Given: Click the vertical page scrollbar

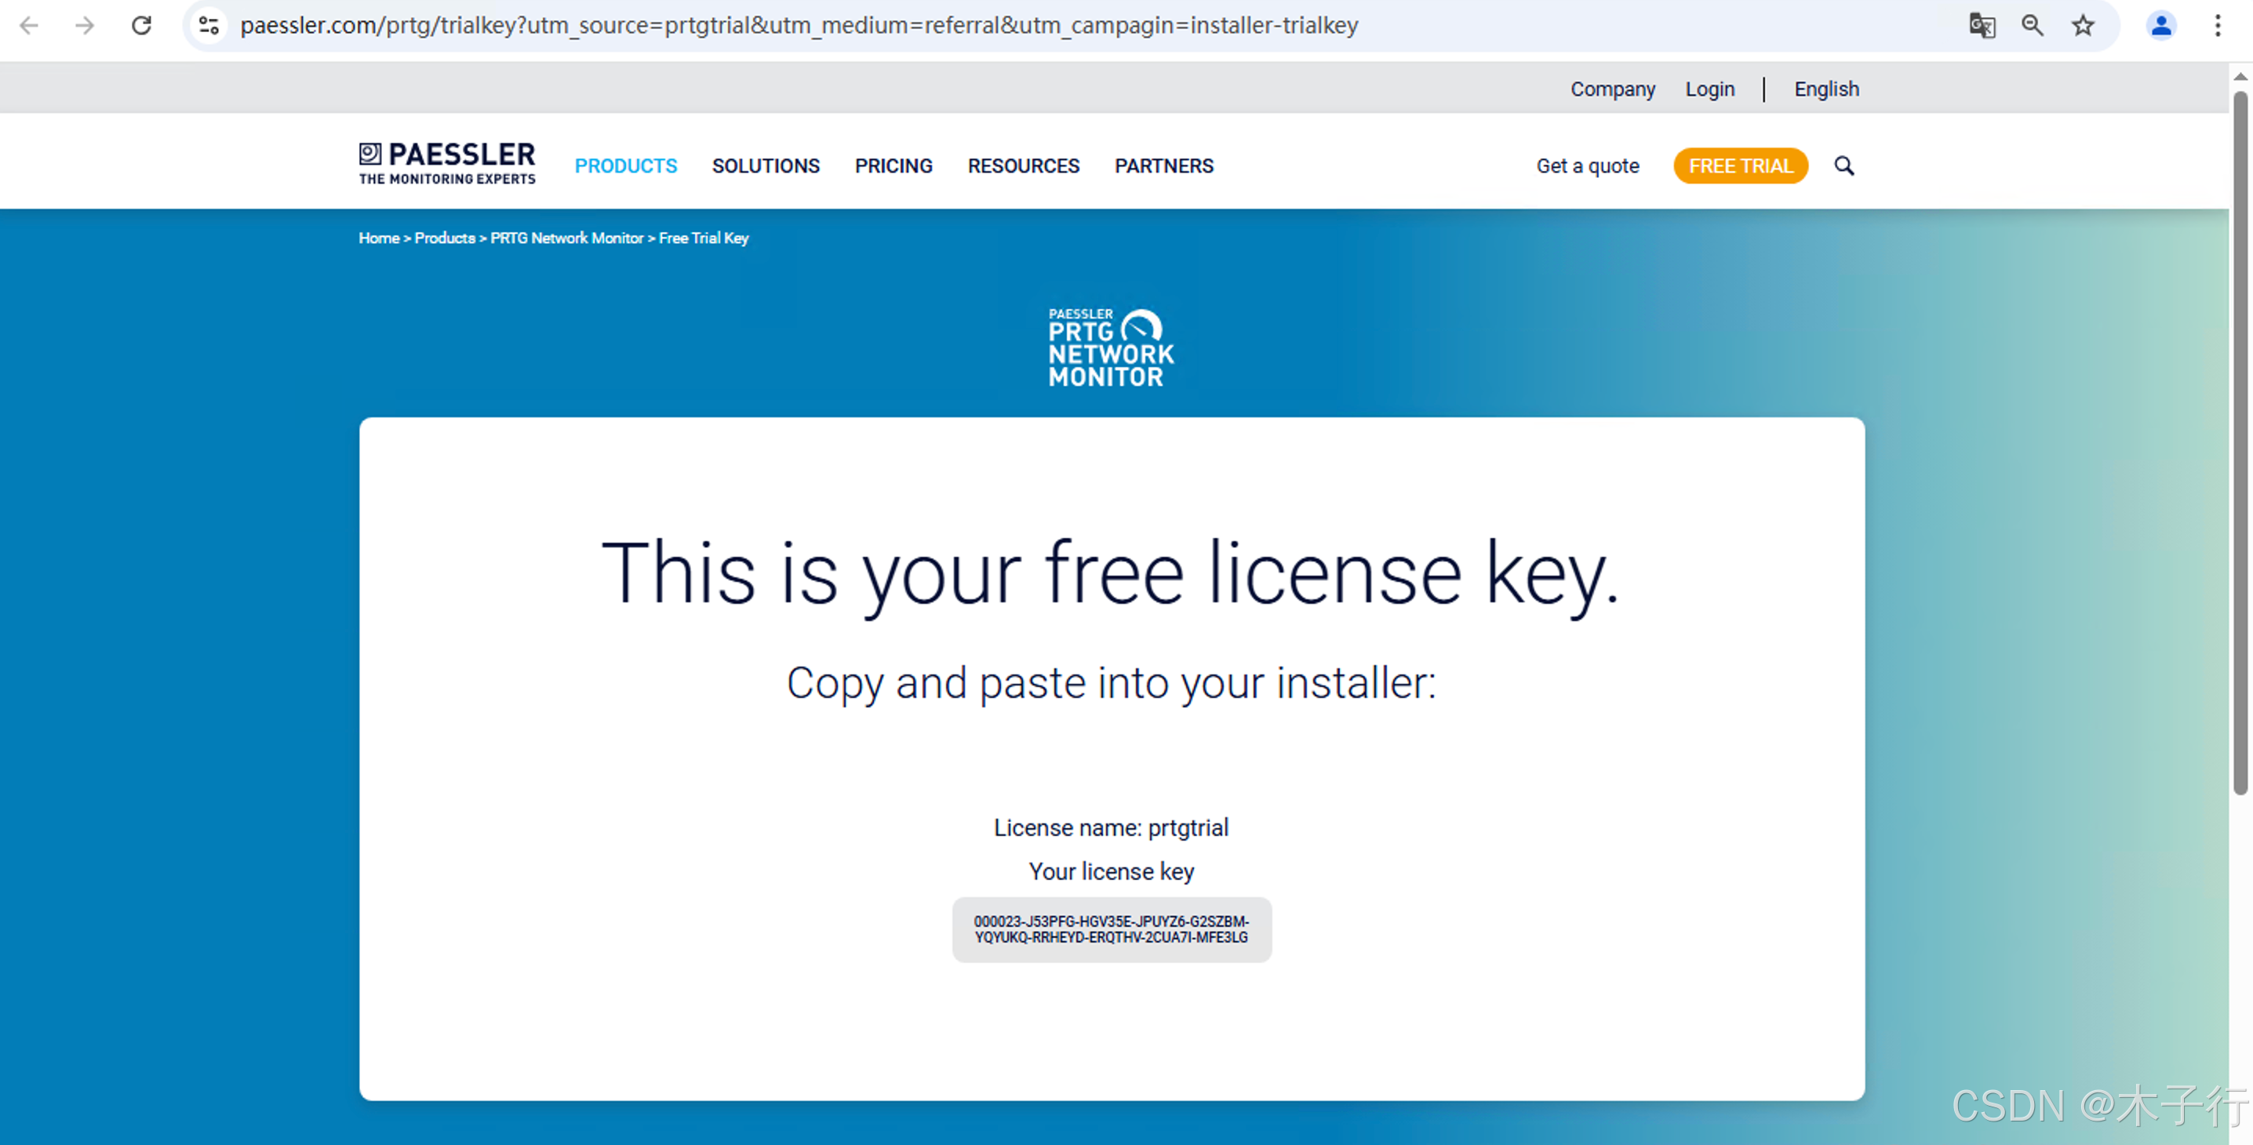Looking at the screenshot, I should 2239,437.
